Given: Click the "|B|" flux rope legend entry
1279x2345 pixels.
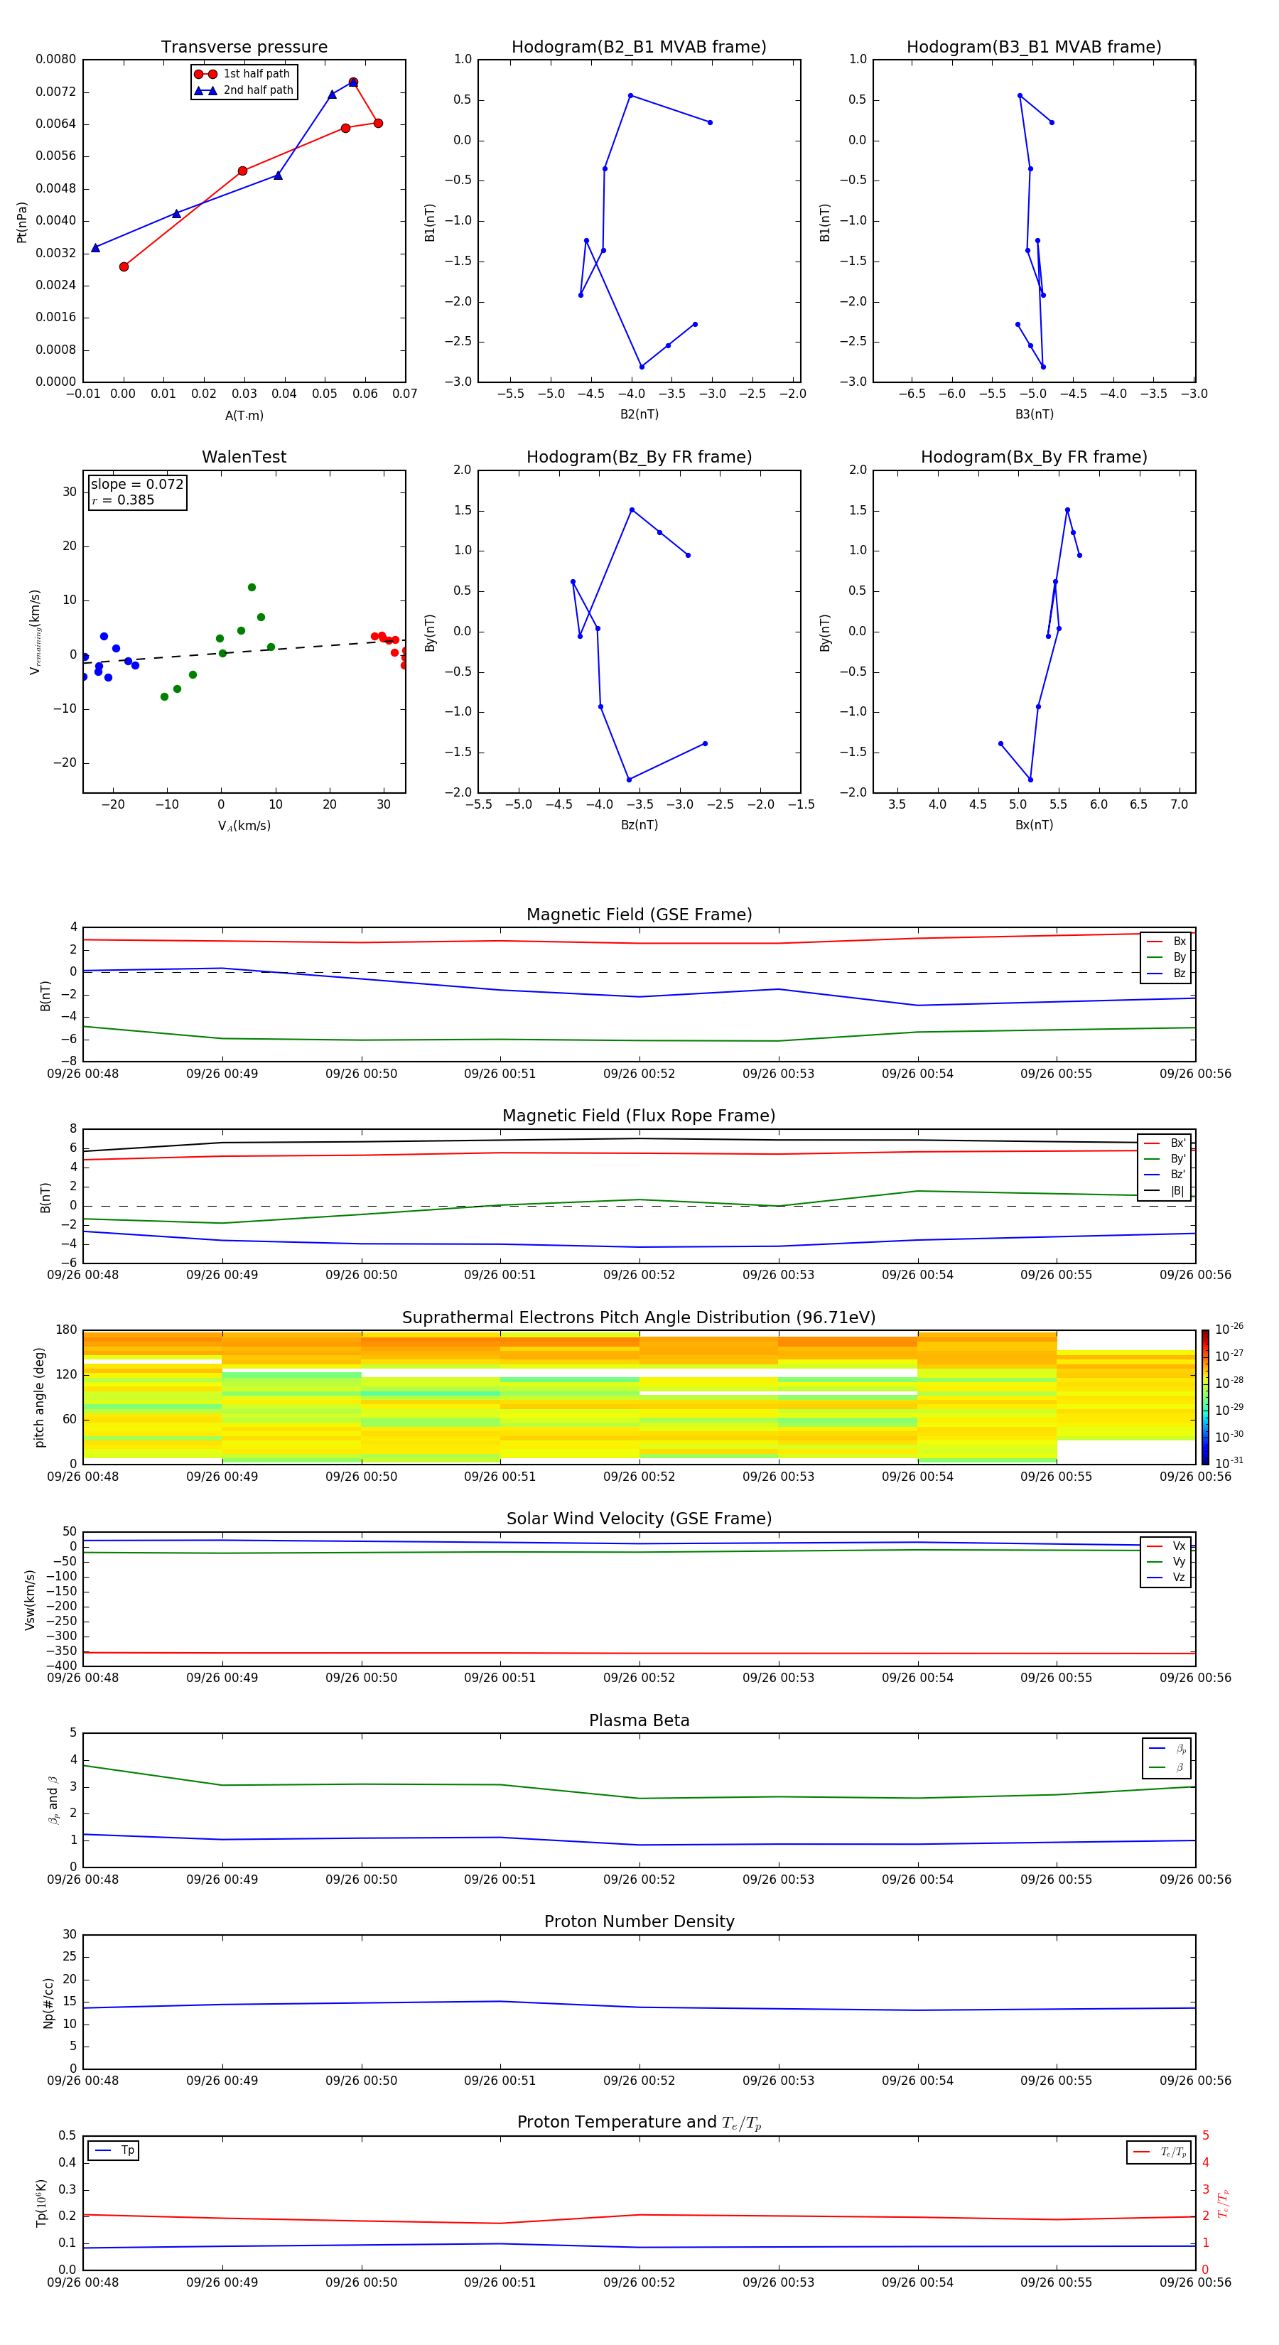Looking at the screenshot, I should click(x=1165, y=1191).
